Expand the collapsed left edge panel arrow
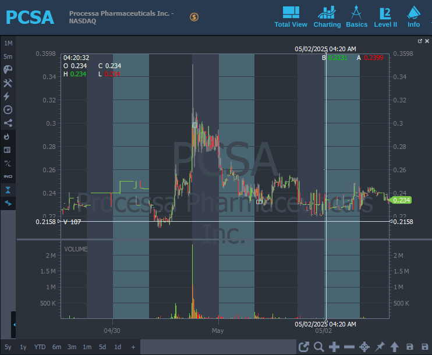The image size is (432, 355). [13, 325]
